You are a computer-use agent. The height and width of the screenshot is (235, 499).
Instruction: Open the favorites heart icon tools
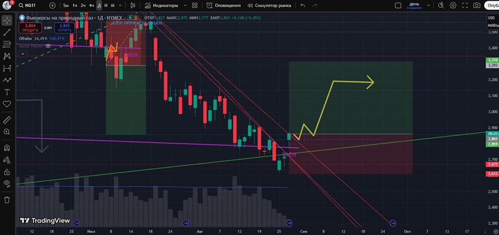(x=7, y=104)
